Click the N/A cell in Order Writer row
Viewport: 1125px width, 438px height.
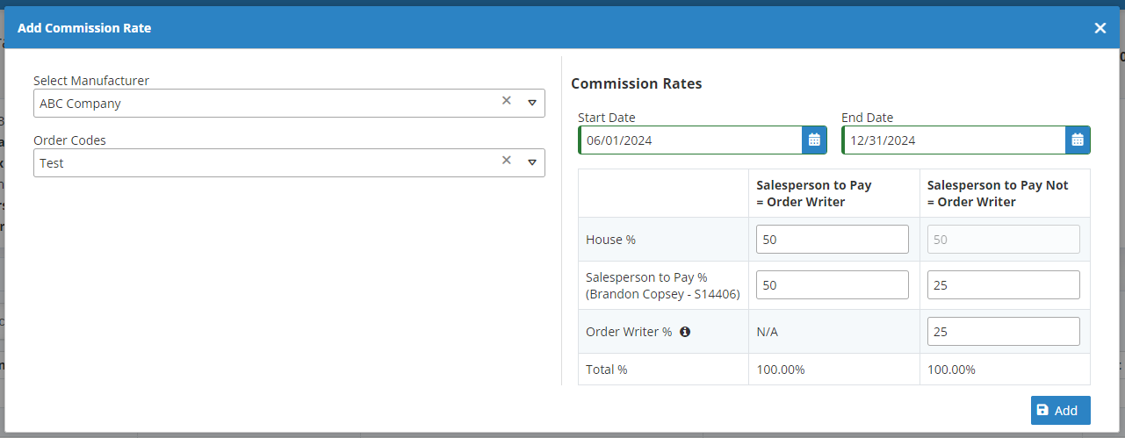point(768,332)
